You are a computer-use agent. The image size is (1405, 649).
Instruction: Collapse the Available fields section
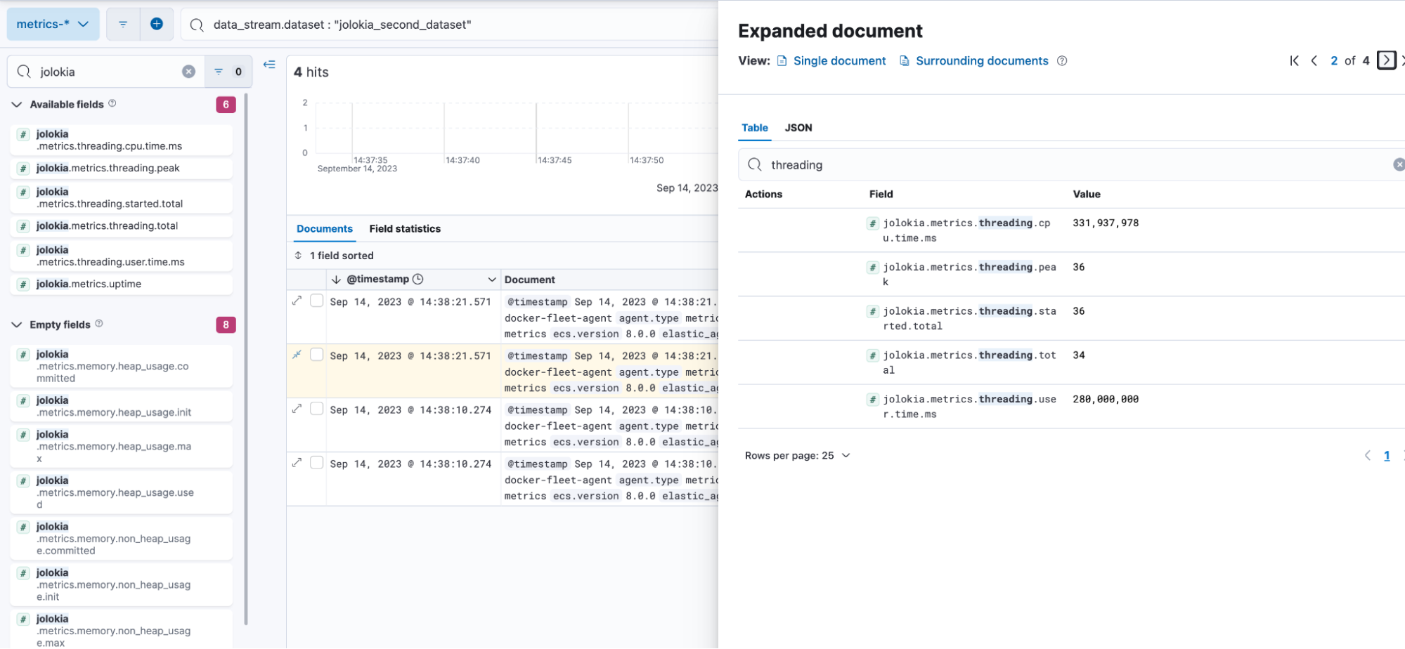pos(17,105)
